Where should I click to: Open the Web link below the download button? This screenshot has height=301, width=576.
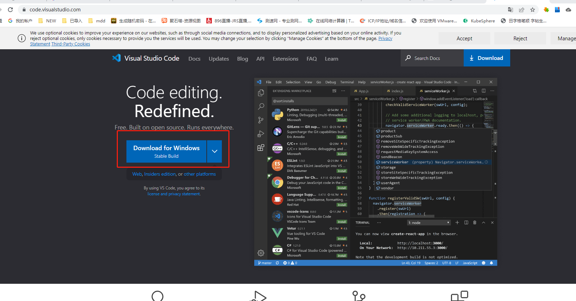pos(137,174)
